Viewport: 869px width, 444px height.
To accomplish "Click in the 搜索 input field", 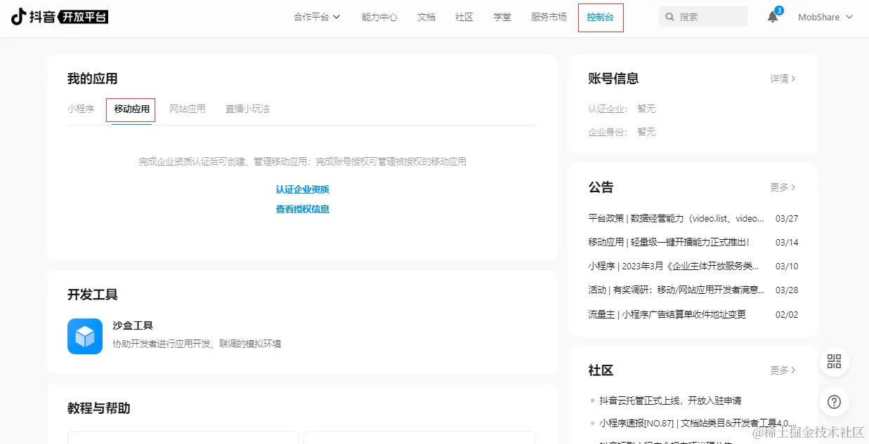I will [x=703, y=17].
